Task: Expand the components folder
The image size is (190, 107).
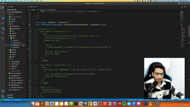Action: (x=16, y=29)
